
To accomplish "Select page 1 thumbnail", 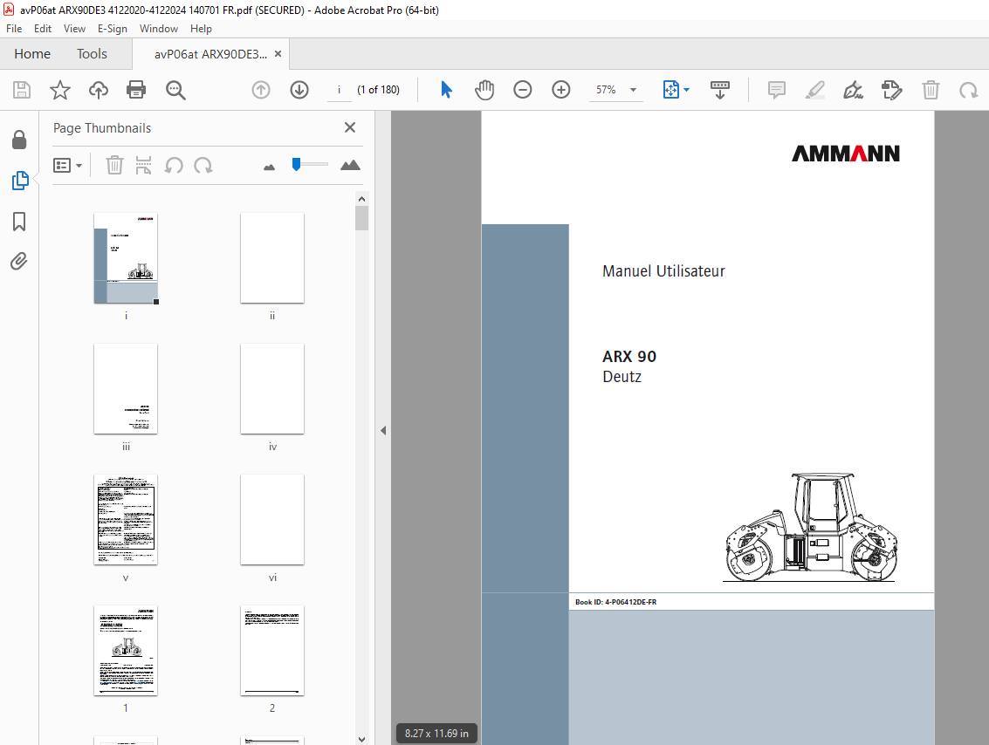I will 127,651.
